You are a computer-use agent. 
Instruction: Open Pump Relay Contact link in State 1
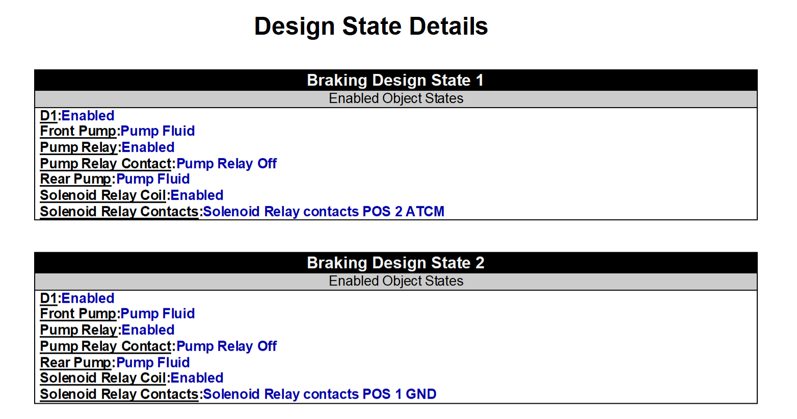[106, 164]
